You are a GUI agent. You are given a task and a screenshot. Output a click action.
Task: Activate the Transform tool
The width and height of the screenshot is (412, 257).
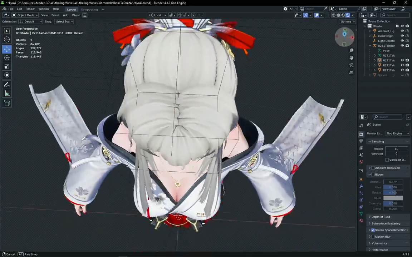click(7, 75)
